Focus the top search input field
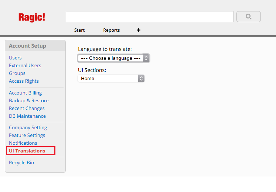 pyautogui.click(x=150, y=17)
